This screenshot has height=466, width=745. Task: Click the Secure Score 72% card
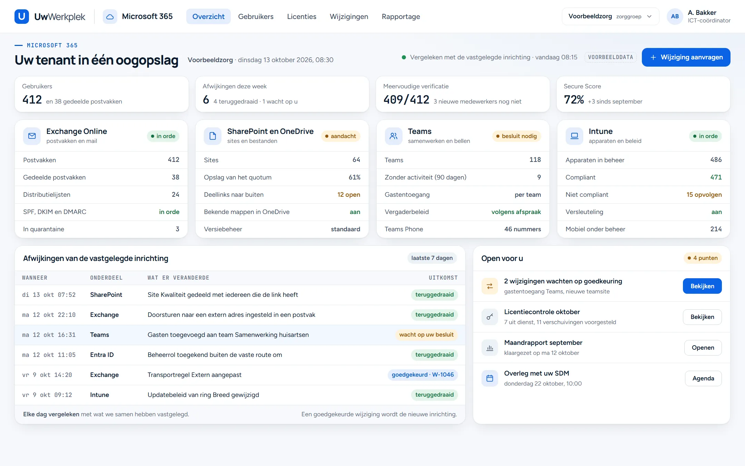tap(643, 94)
